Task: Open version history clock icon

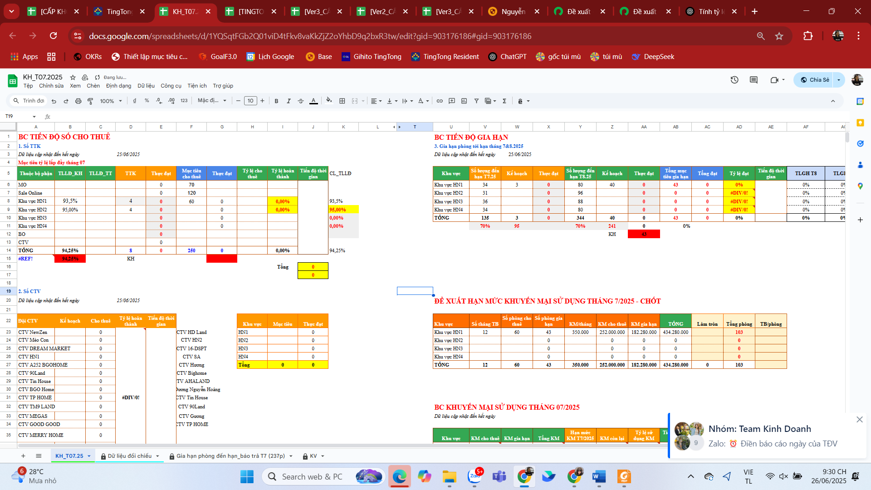Action: [734, 80]
